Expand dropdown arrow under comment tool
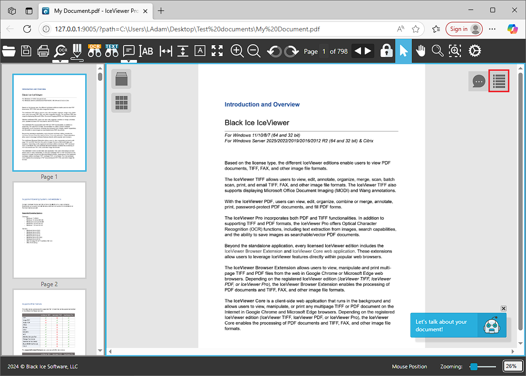Image resolution: width=526 pixels, height=376 pixels. click(x=129, y=61)
